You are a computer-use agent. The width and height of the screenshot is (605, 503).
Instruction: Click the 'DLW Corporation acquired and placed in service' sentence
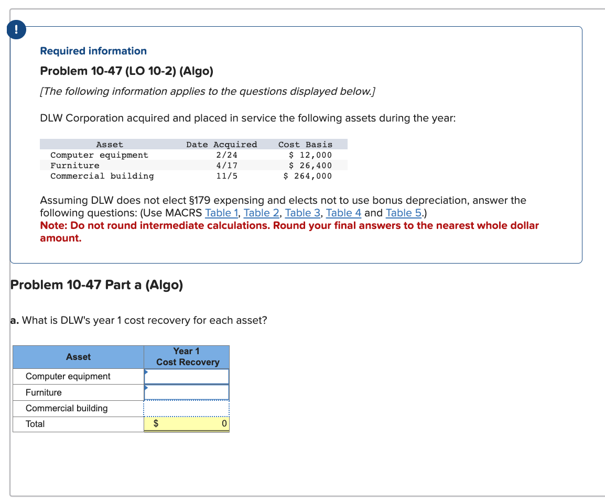pos(247,118)
